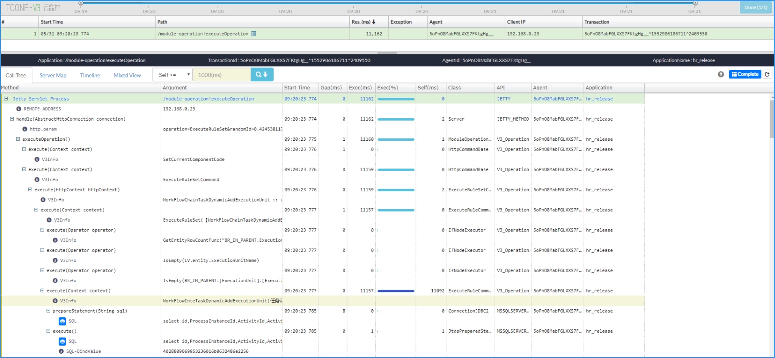Click the Complete button
This screenshot has width=775, height=358.
(x=745, y=74)
